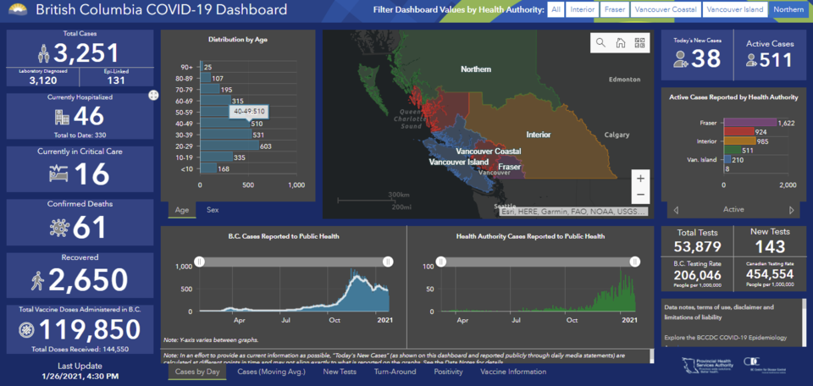Viewport: 813px width, 386px height.
Task: Click the BC government sun logo
Action: coord(17,8)
